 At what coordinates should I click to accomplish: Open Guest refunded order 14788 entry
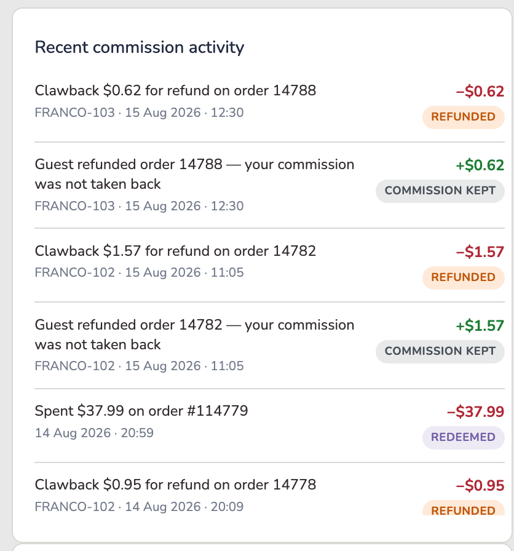pyautogui.click(x=269, y=185)
